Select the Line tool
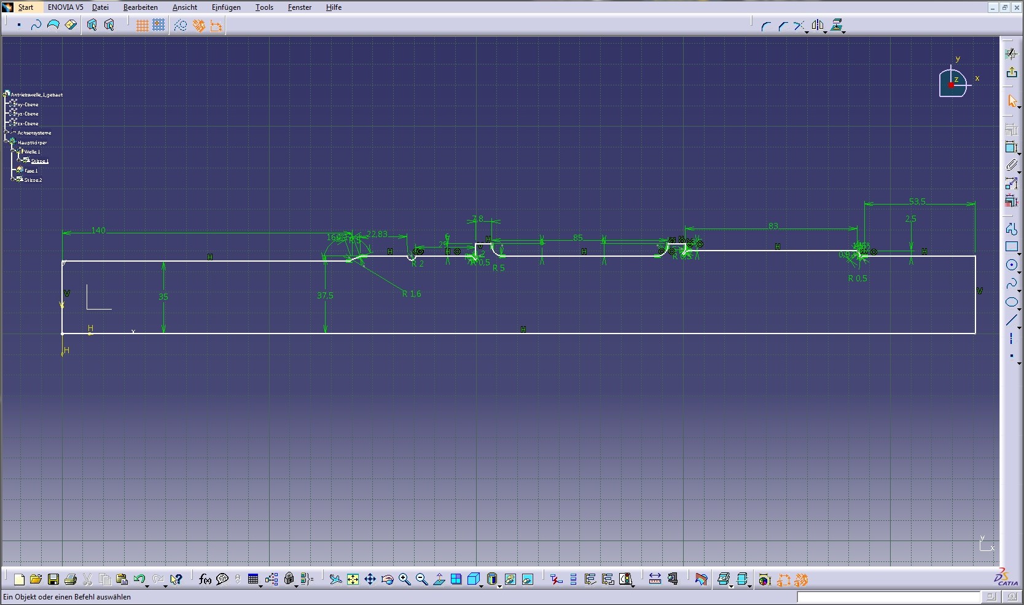 tap(1012, 320)
